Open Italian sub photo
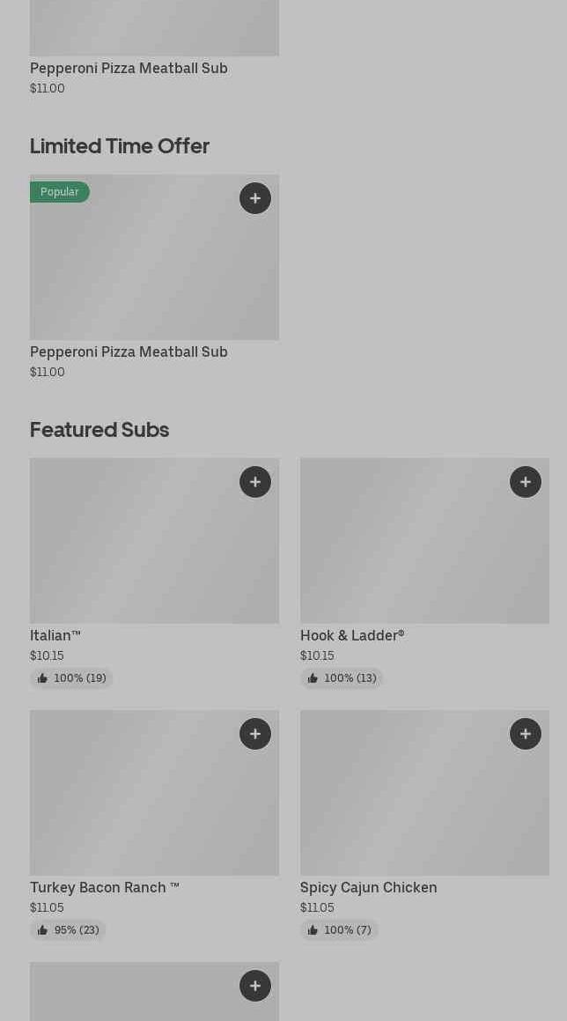 tap(154, 541)
